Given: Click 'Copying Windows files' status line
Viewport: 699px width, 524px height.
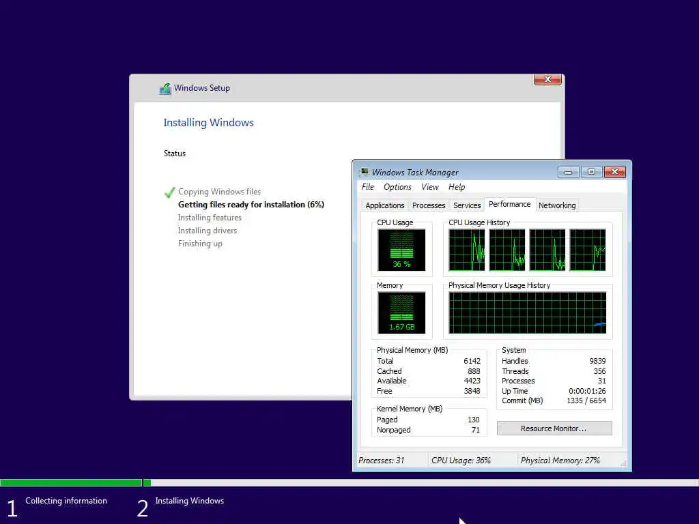Looking at the screenshot, I should click(219, 192).
